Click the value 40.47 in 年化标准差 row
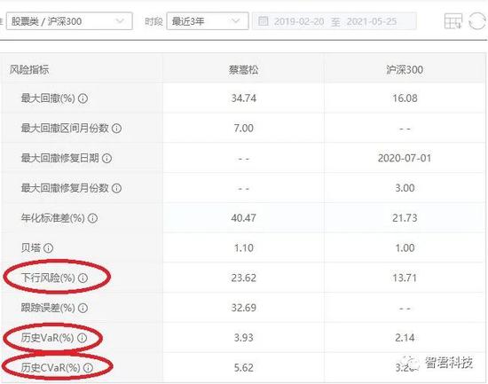This screenshot has height=384, width=488. [x=243, y=218]
